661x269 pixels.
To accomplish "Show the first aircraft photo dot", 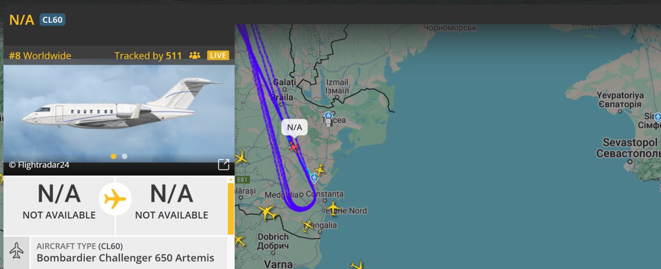I will click(114, 156).
